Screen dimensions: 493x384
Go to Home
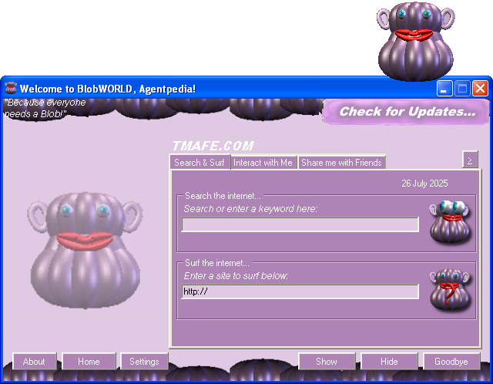click(x=89, y=362)
